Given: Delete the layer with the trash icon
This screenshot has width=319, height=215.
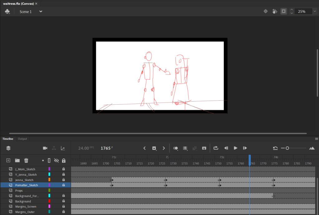Looking at the screenshot, I should click(26, 160).
